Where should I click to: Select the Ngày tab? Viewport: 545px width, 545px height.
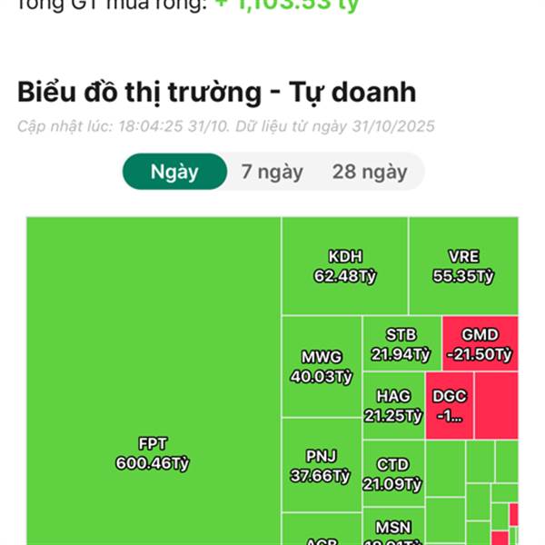174,171
